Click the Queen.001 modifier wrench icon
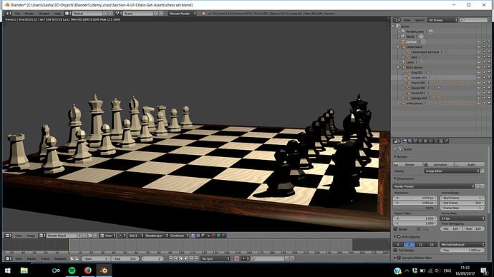This screenshot has width=494, height=277. coord(438,88)
